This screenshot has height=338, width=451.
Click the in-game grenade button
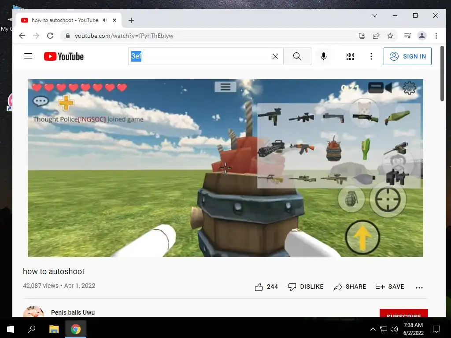point(351,199)
